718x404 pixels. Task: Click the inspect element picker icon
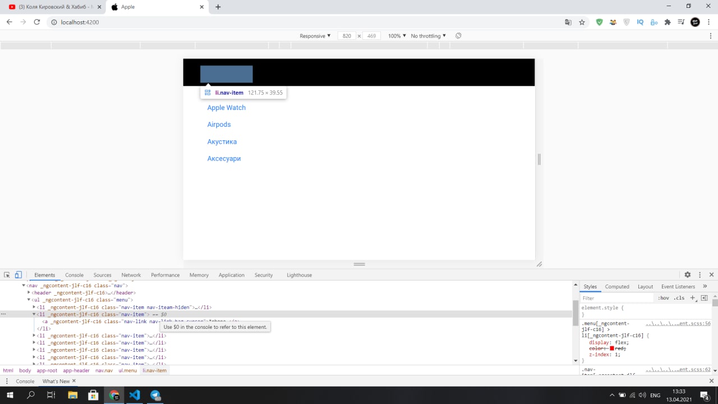point(7,275)
